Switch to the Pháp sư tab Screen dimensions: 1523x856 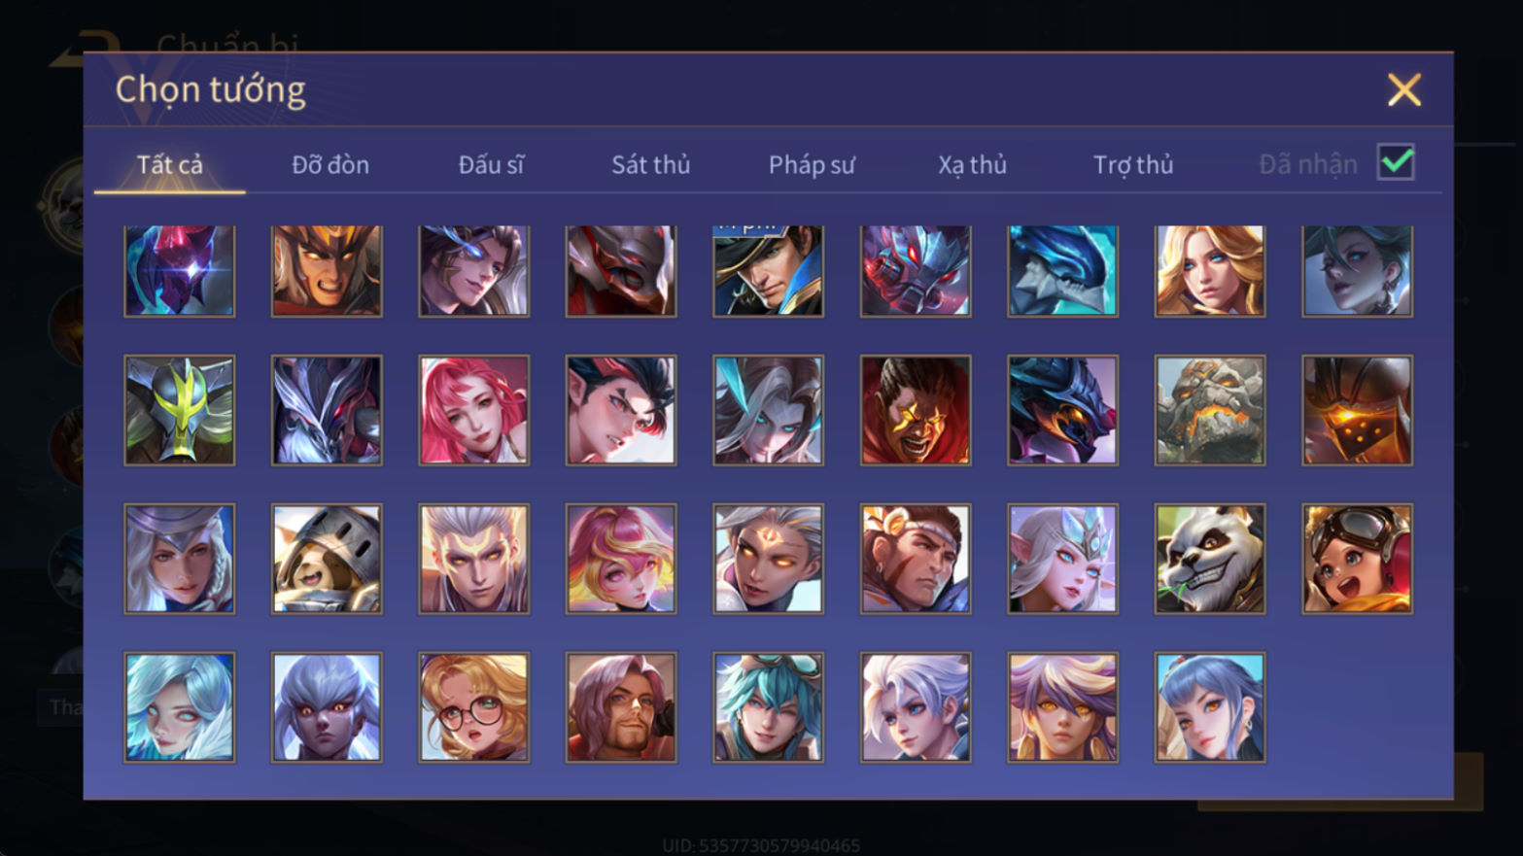click(812, 165)
